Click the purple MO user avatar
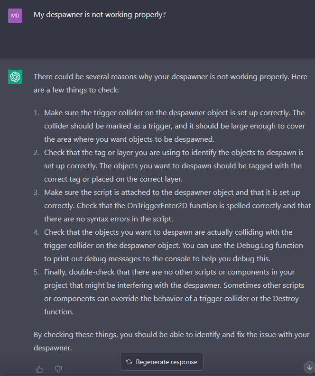Viewport: 315px width, 376px height. click(x=15, y=16)
